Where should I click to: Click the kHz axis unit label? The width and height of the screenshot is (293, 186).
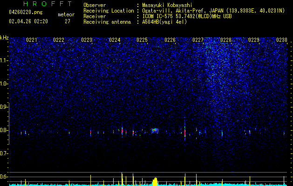pos(4,38)
